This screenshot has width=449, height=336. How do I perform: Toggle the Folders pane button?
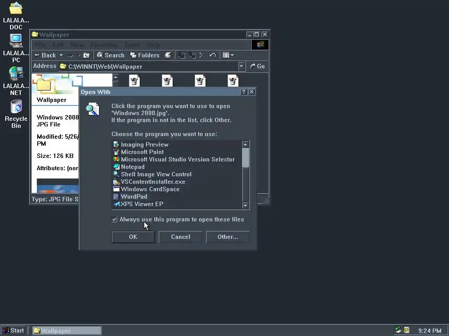[x=145, y=55]
